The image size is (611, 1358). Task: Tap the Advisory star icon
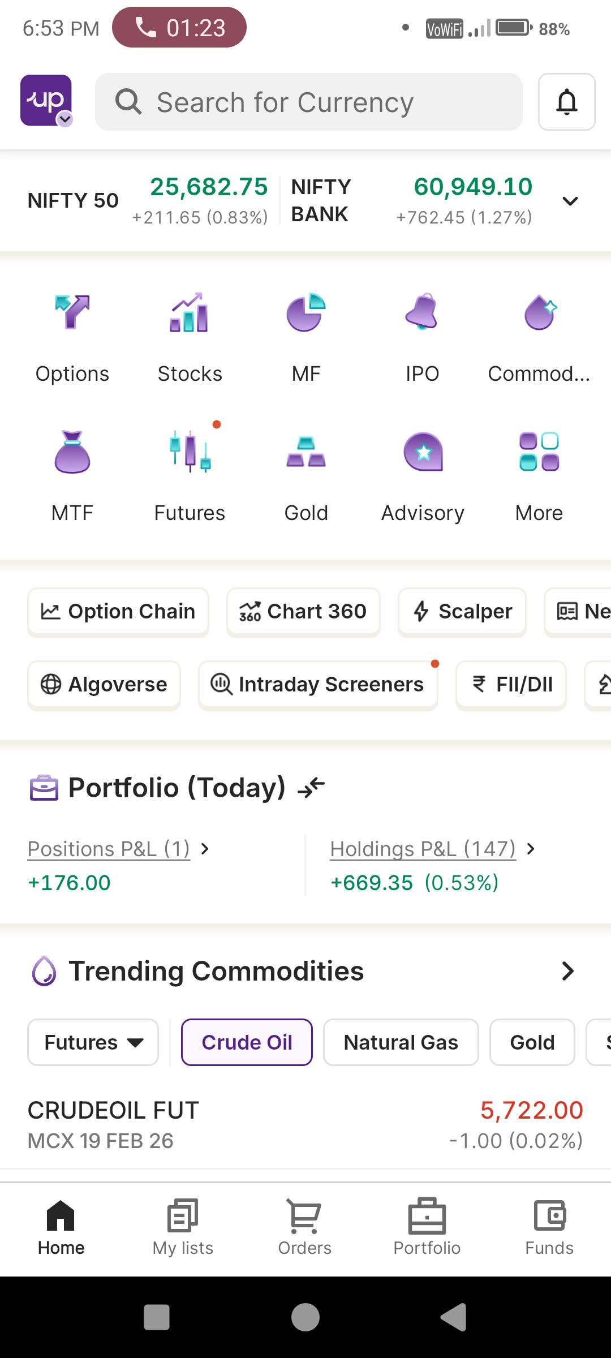click(423, 452)
